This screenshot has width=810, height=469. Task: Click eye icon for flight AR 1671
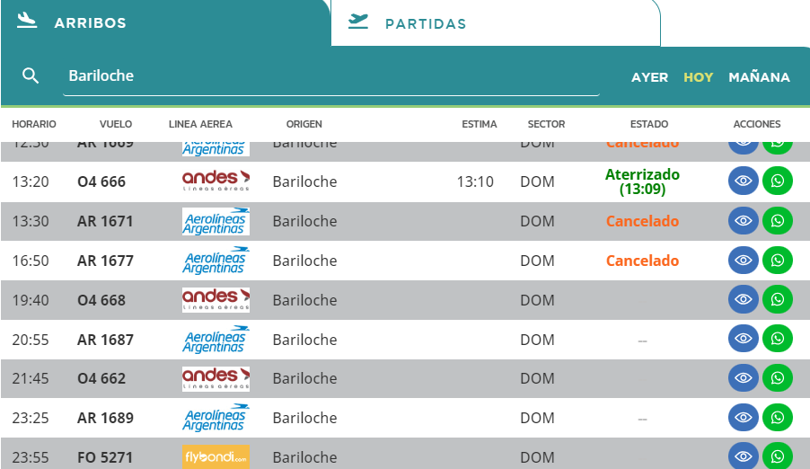pos(743,221)
